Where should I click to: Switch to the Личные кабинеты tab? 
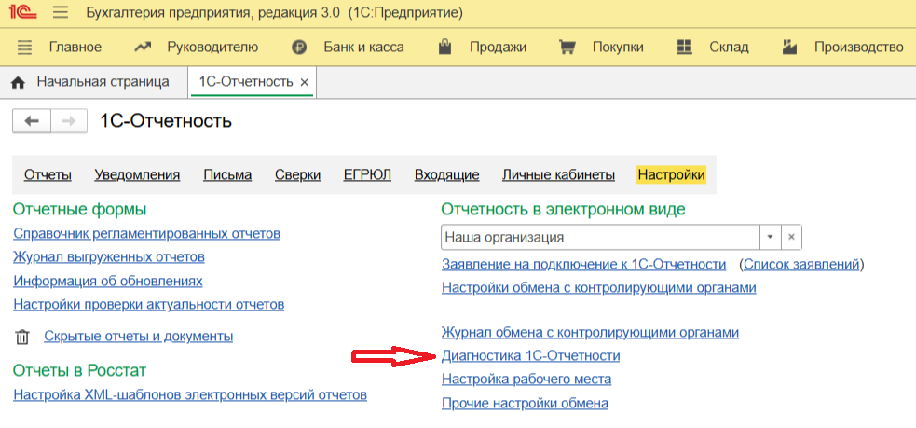click(558, 174)
